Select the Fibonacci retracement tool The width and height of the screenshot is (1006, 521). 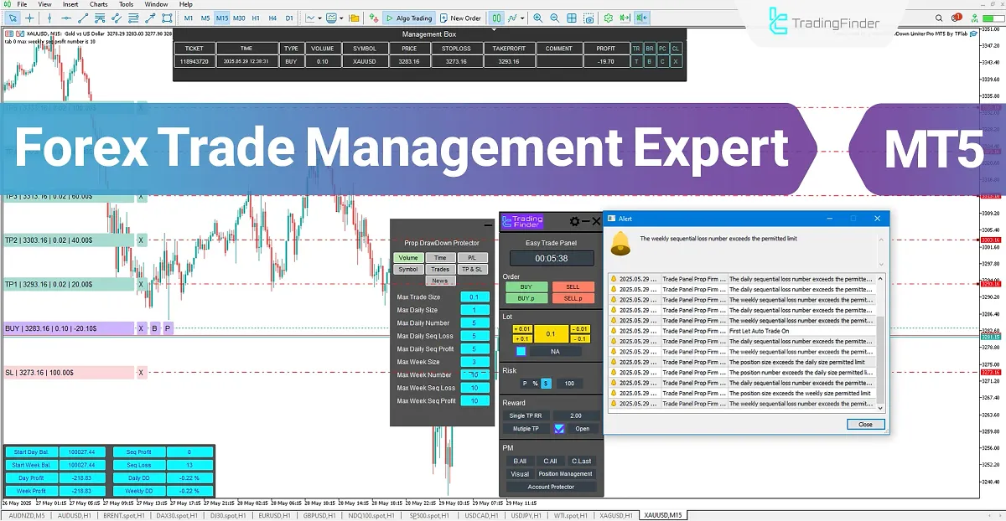pyautogui.click(x=133, y=18)
